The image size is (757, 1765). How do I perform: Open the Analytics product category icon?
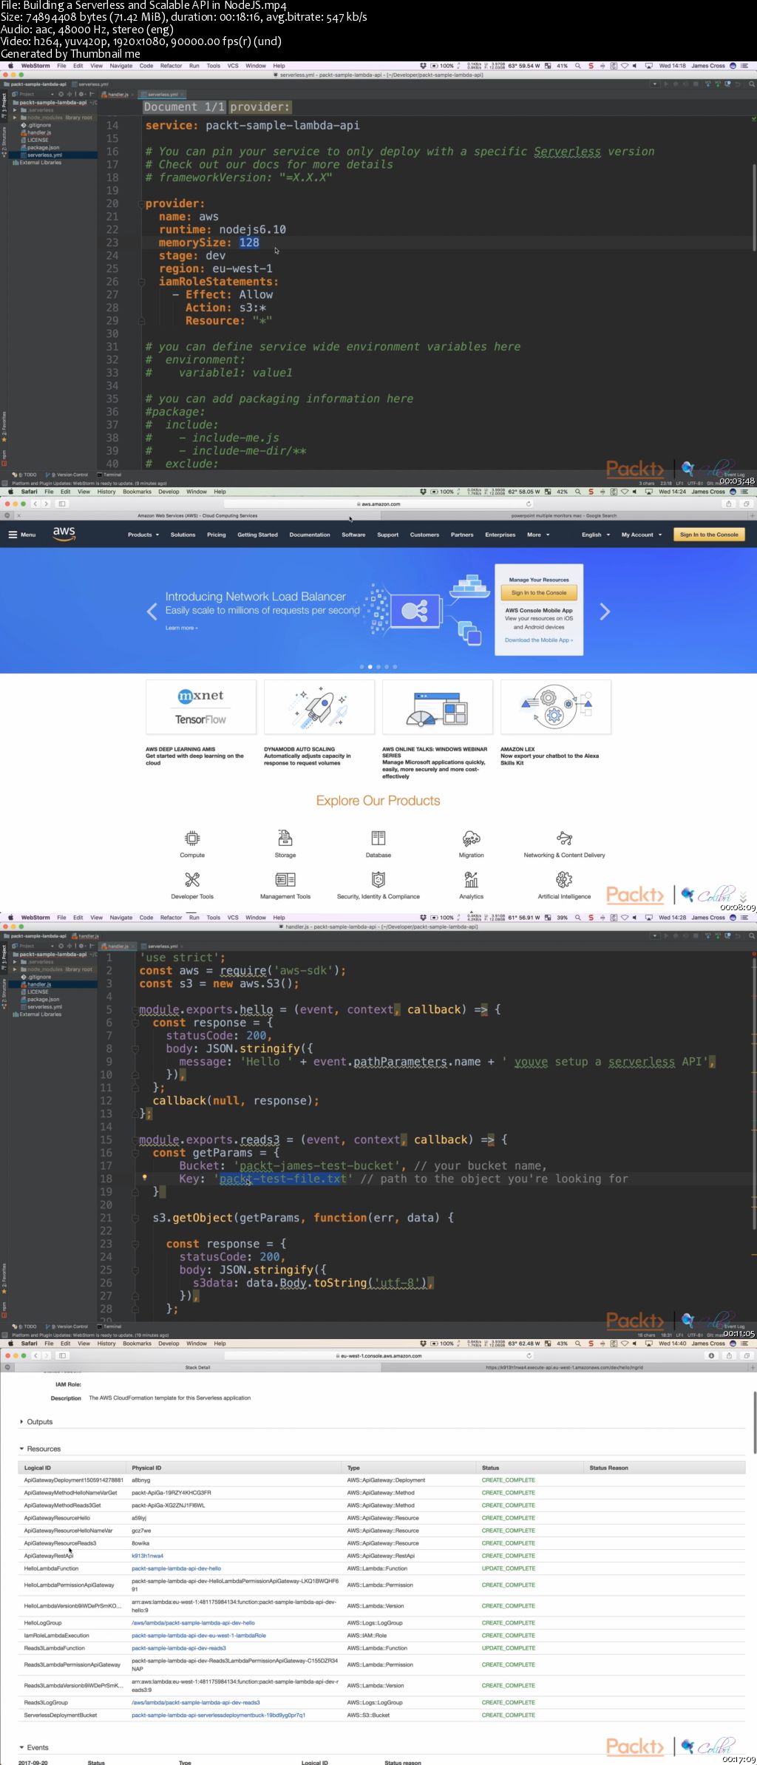[x=471, y=879]
